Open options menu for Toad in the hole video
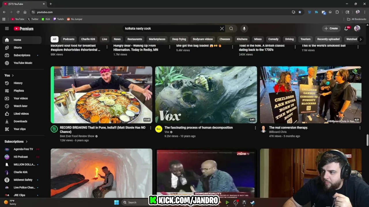Image resolution: width=369 pixels, height=207 pixels. point(295,47)
